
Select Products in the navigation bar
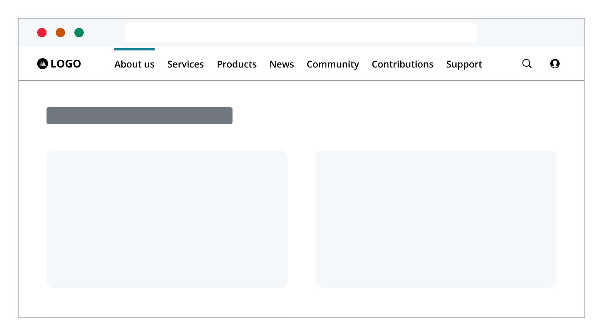pyautogui.click(x=236, y=64)
